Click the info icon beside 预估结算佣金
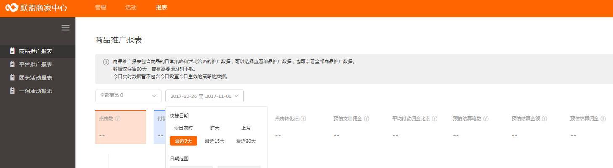The width and height of the screenshot is (613, 168). (603, 119)
